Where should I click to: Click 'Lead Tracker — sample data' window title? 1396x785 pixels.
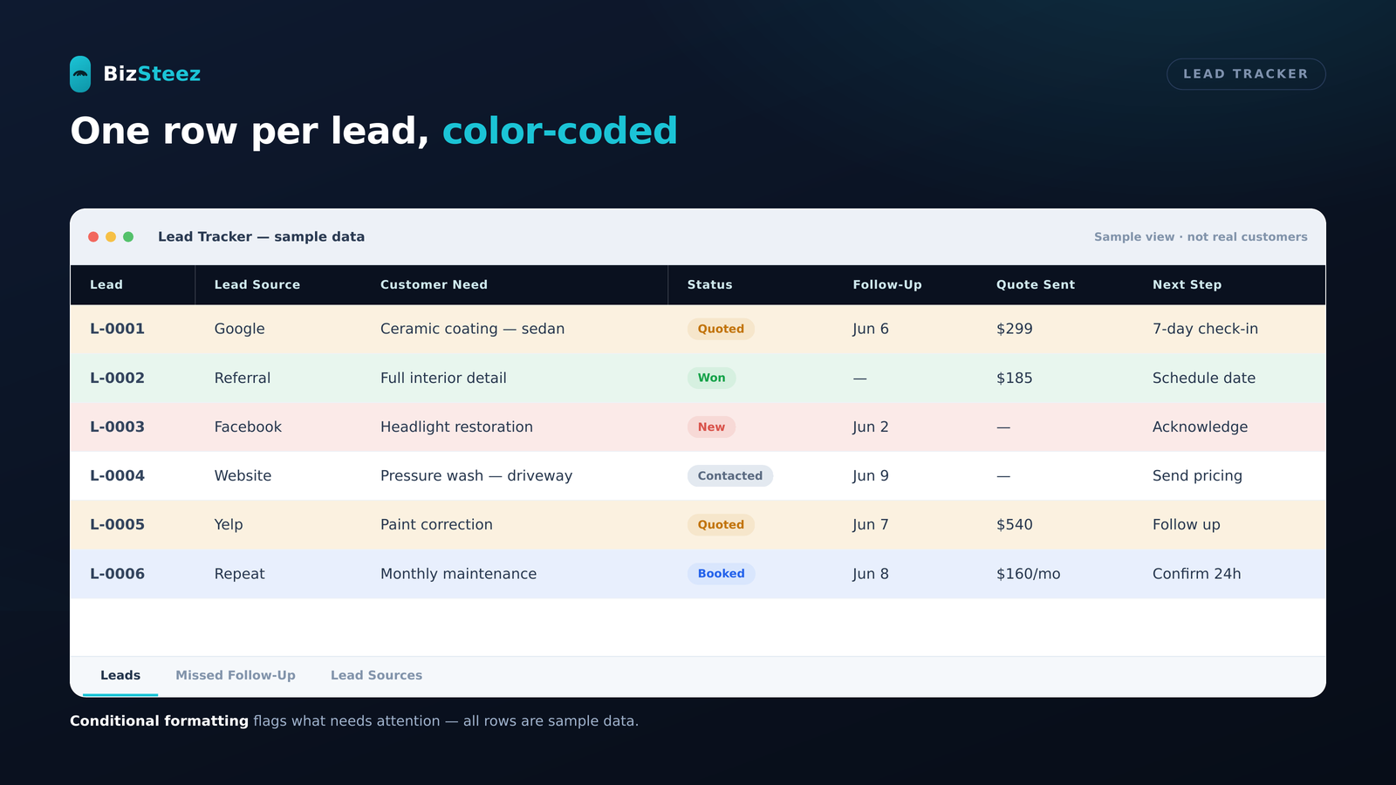point(261,236)
